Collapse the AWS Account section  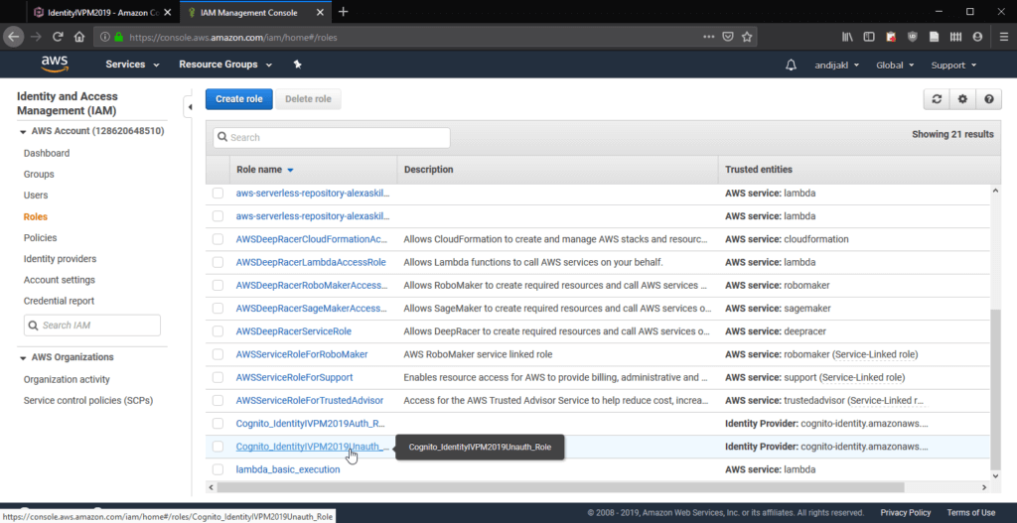[24, 132]
